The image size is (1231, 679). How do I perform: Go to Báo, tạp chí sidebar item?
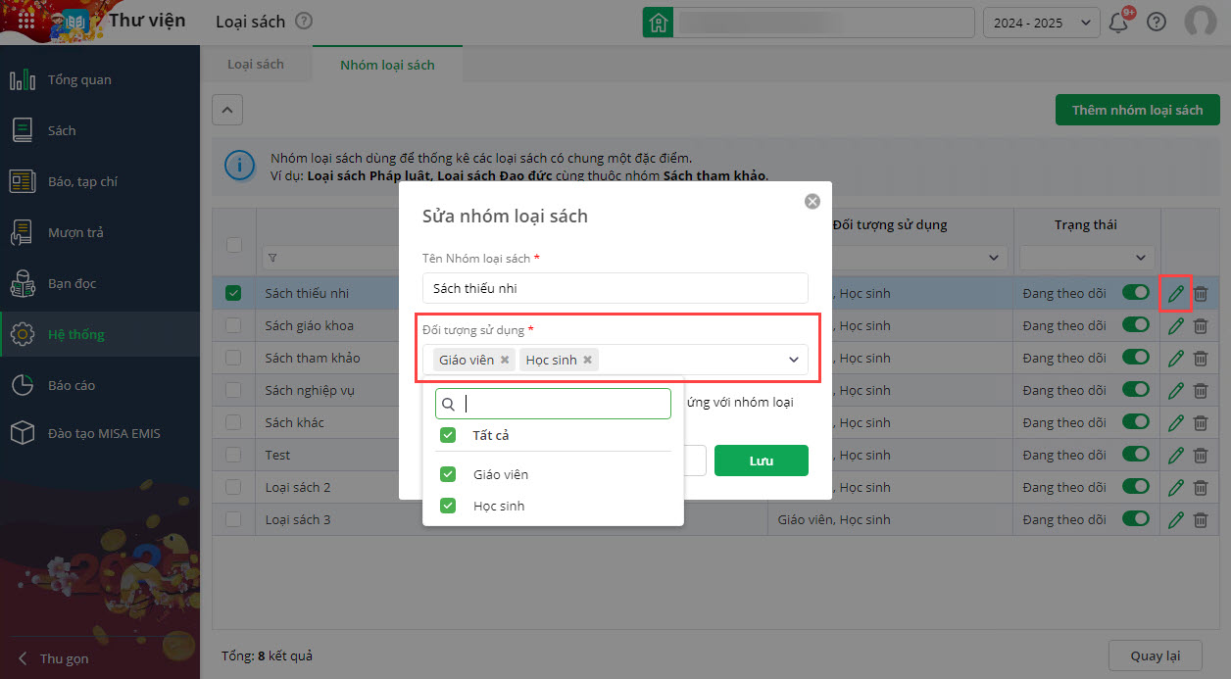[x=100, y=181]
